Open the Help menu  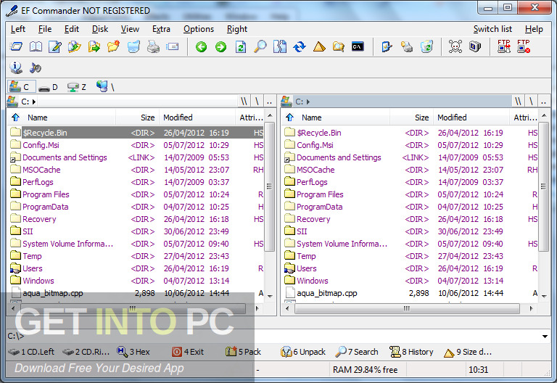534,29
